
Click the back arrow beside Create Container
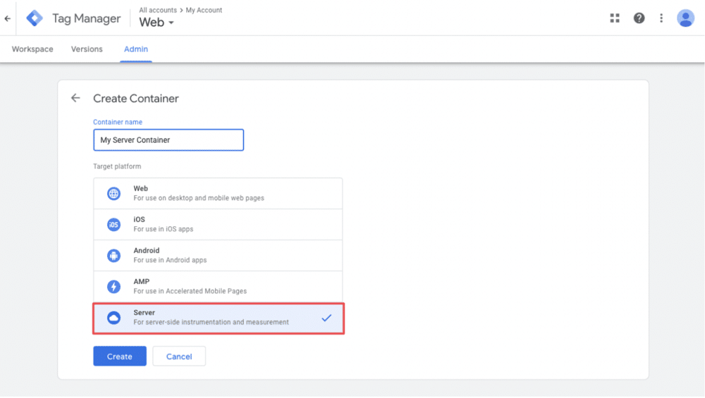75,98
